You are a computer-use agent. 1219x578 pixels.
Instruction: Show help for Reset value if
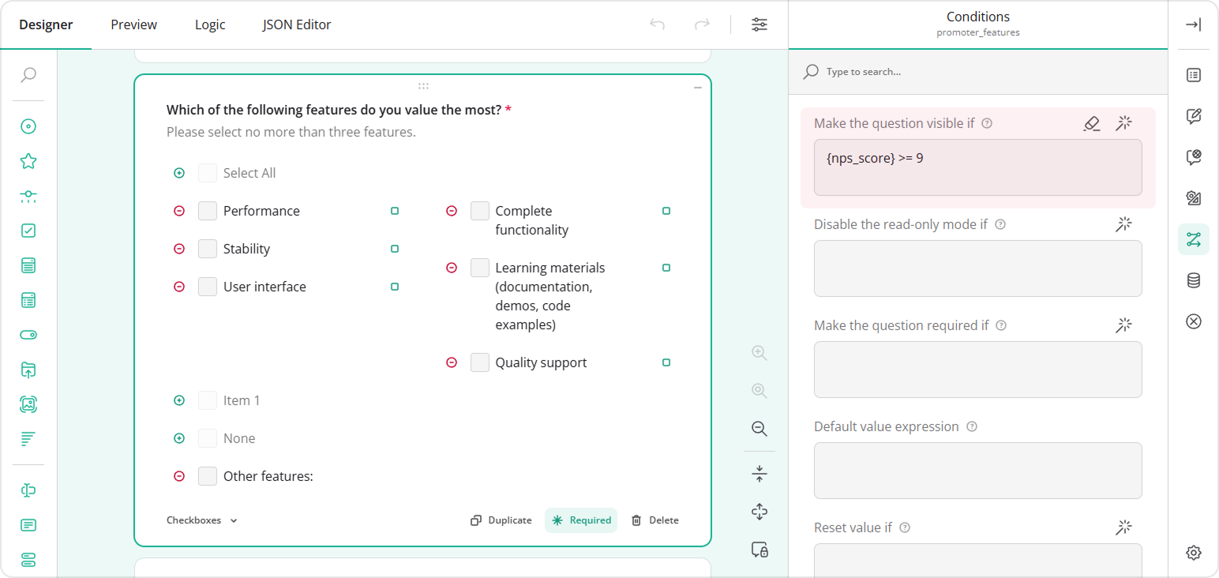click(x=905, y=527)
